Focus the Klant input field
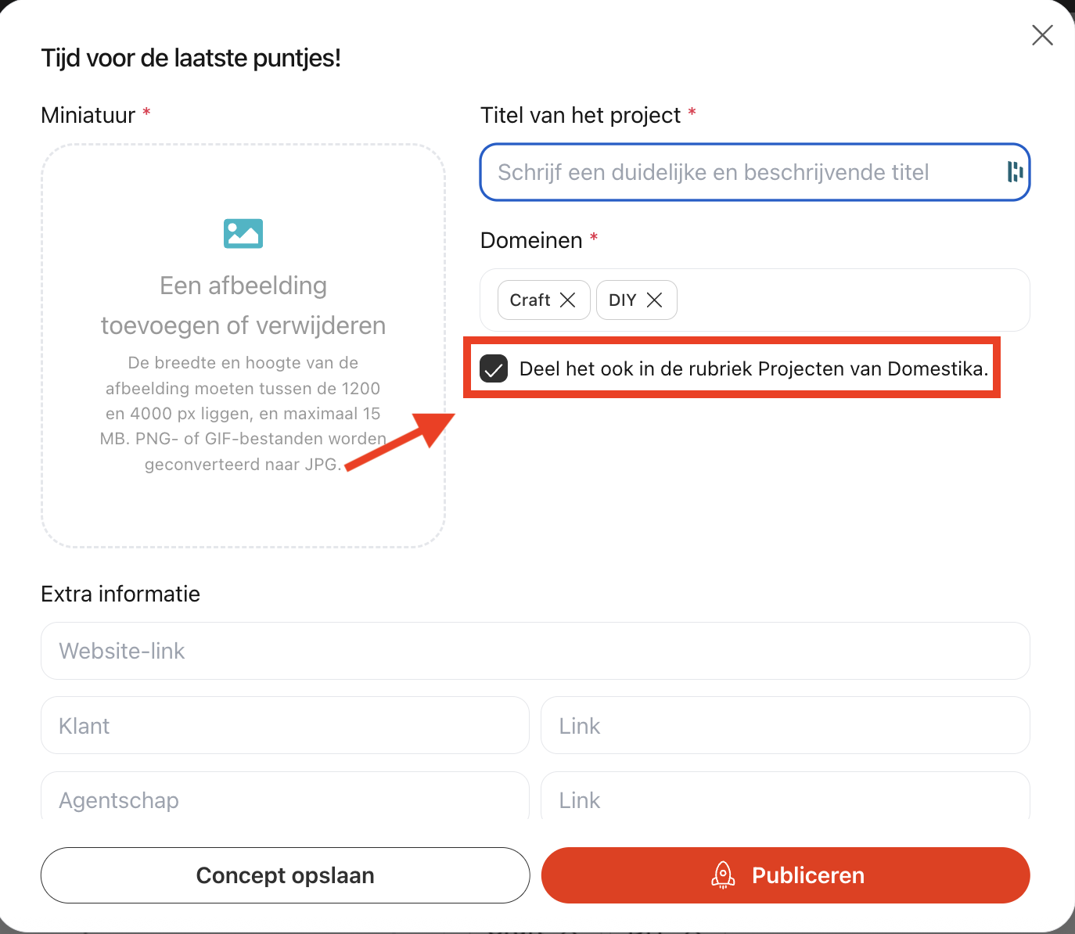The height and width of the screenshot is (934, 1075). [286, 725]
